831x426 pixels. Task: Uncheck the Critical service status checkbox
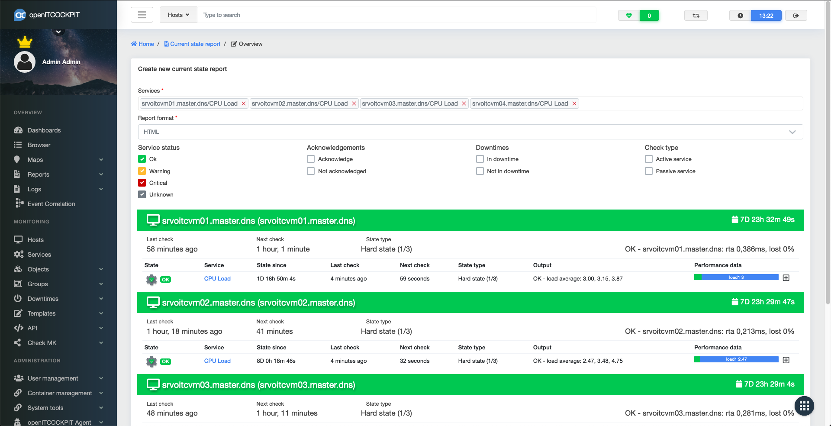pos(142,183)
